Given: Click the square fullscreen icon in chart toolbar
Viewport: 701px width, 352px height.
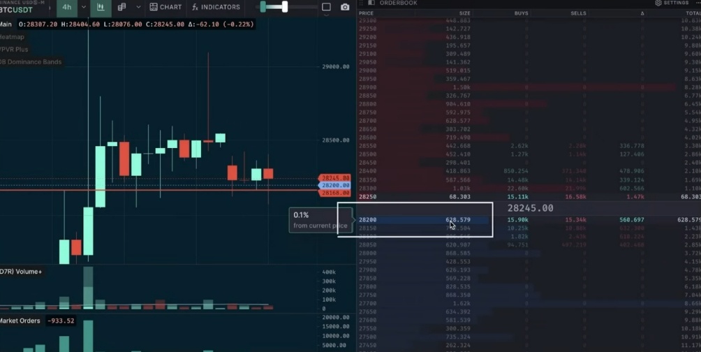Looking at the screenshot, I should coord(326,7).
